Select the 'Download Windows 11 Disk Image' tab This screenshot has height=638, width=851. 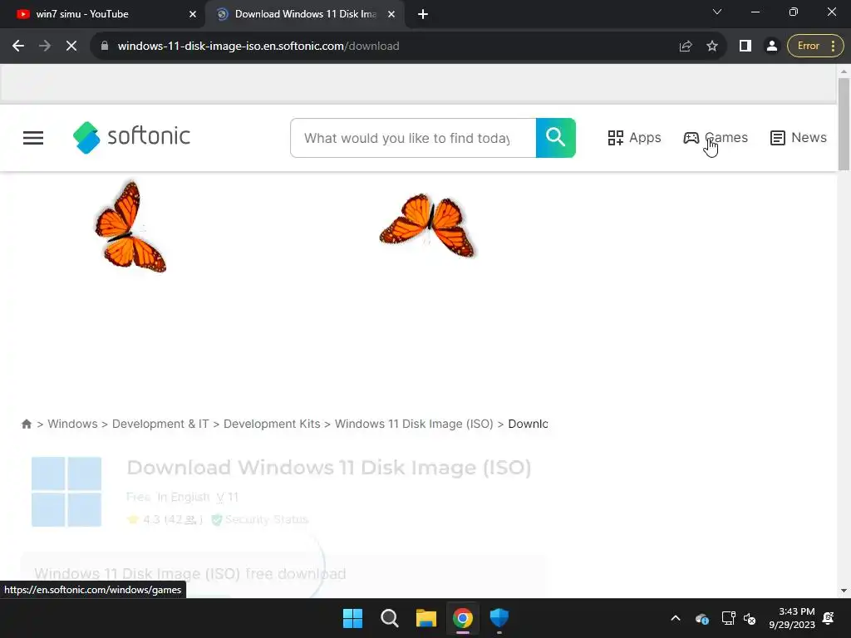pyautogui.click(x=305, y=14)
